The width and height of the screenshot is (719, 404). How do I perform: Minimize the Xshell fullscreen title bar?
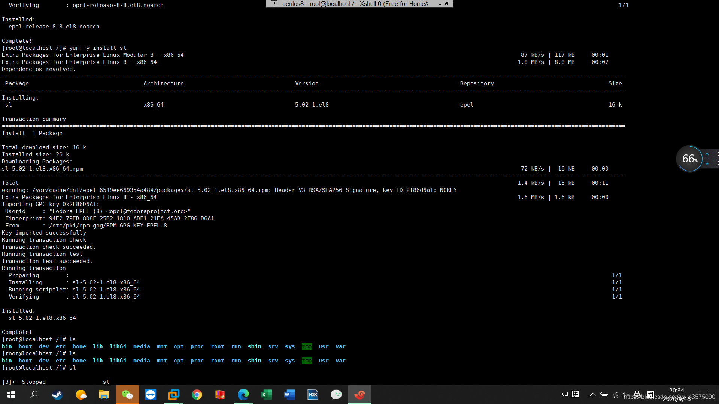point(440,4)
